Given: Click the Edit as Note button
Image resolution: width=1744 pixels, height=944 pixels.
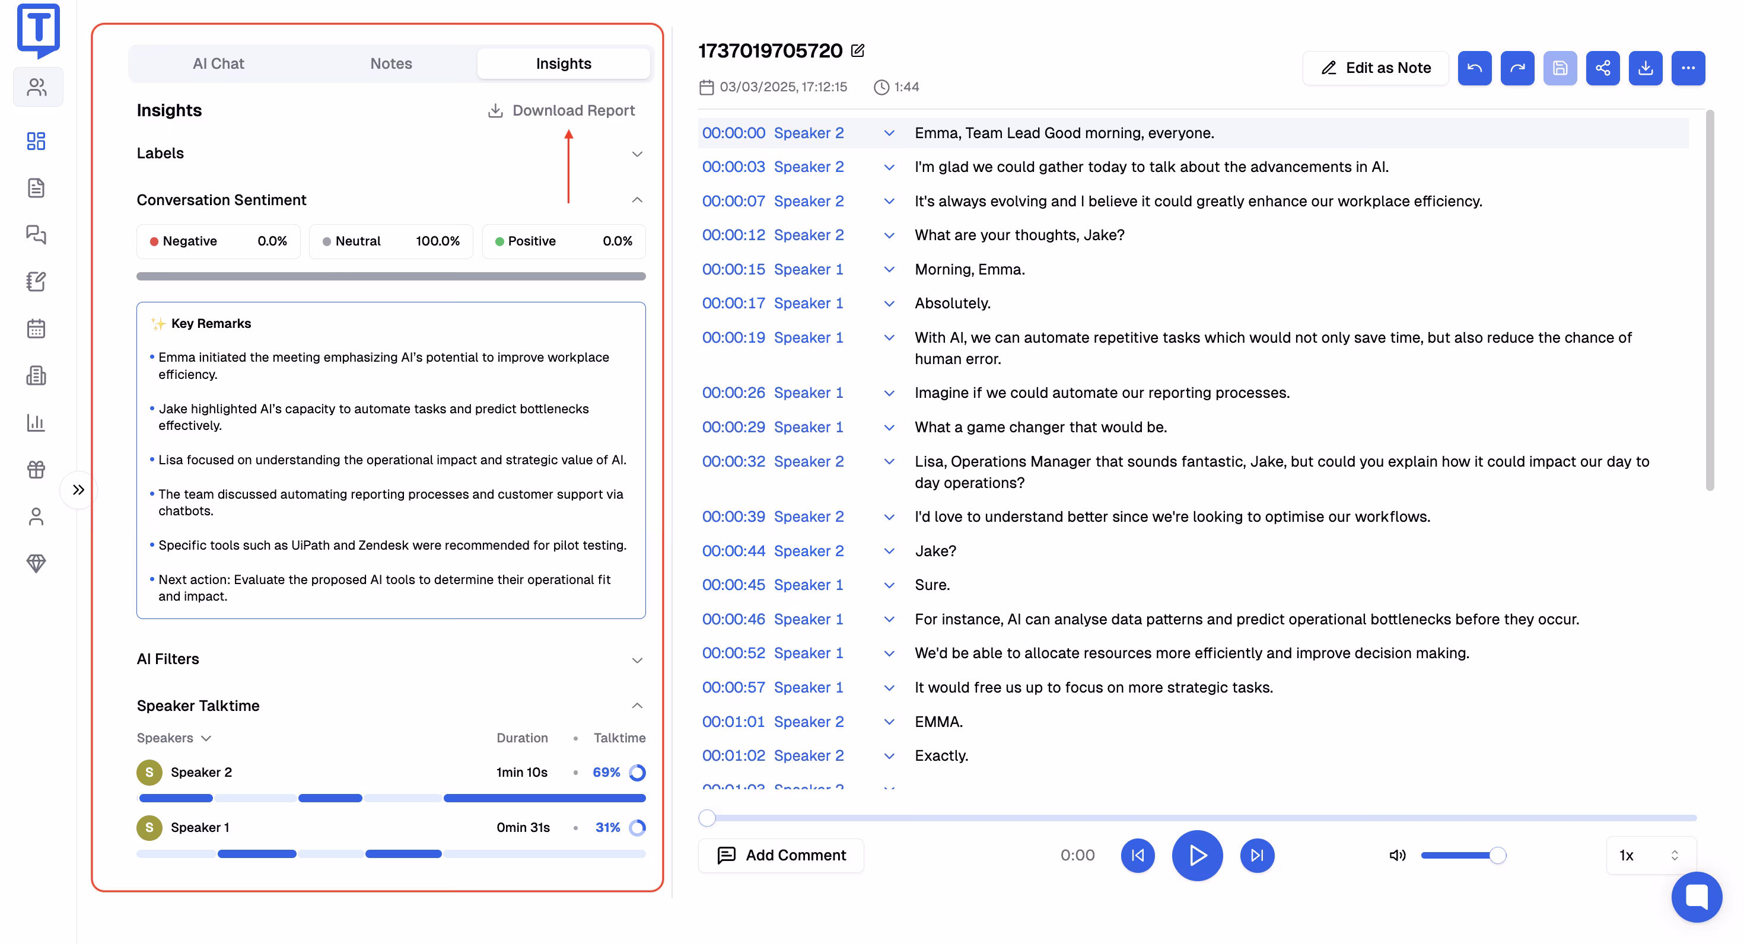Looking at the screenshot, I should tap(1376, 68).
